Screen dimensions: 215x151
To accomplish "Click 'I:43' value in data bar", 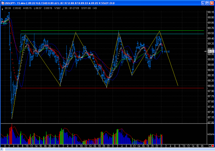I will click(95, 8).
